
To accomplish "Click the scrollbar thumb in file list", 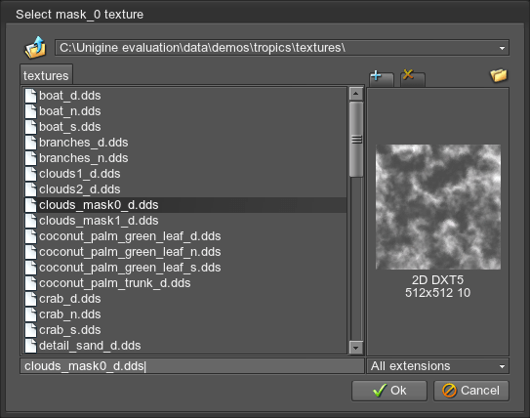I will [356, 140].
